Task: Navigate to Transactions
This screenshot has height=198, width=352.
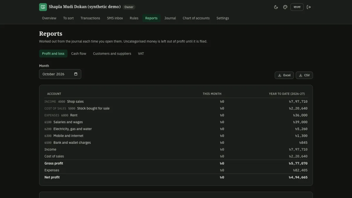Action: (x=90, y=18)
